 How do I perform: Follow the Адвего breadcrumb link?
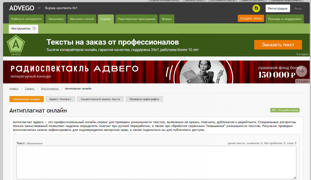pos(14,88)
